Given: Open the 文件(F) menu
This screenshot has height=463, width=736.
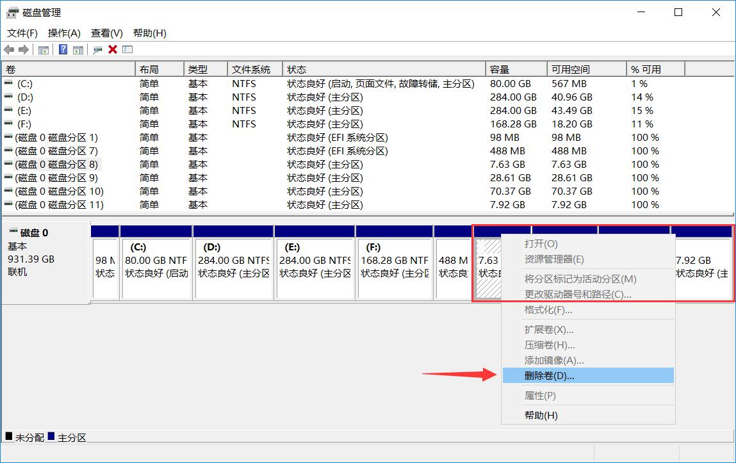Looking at the screenshot, I should click(22, 33).
